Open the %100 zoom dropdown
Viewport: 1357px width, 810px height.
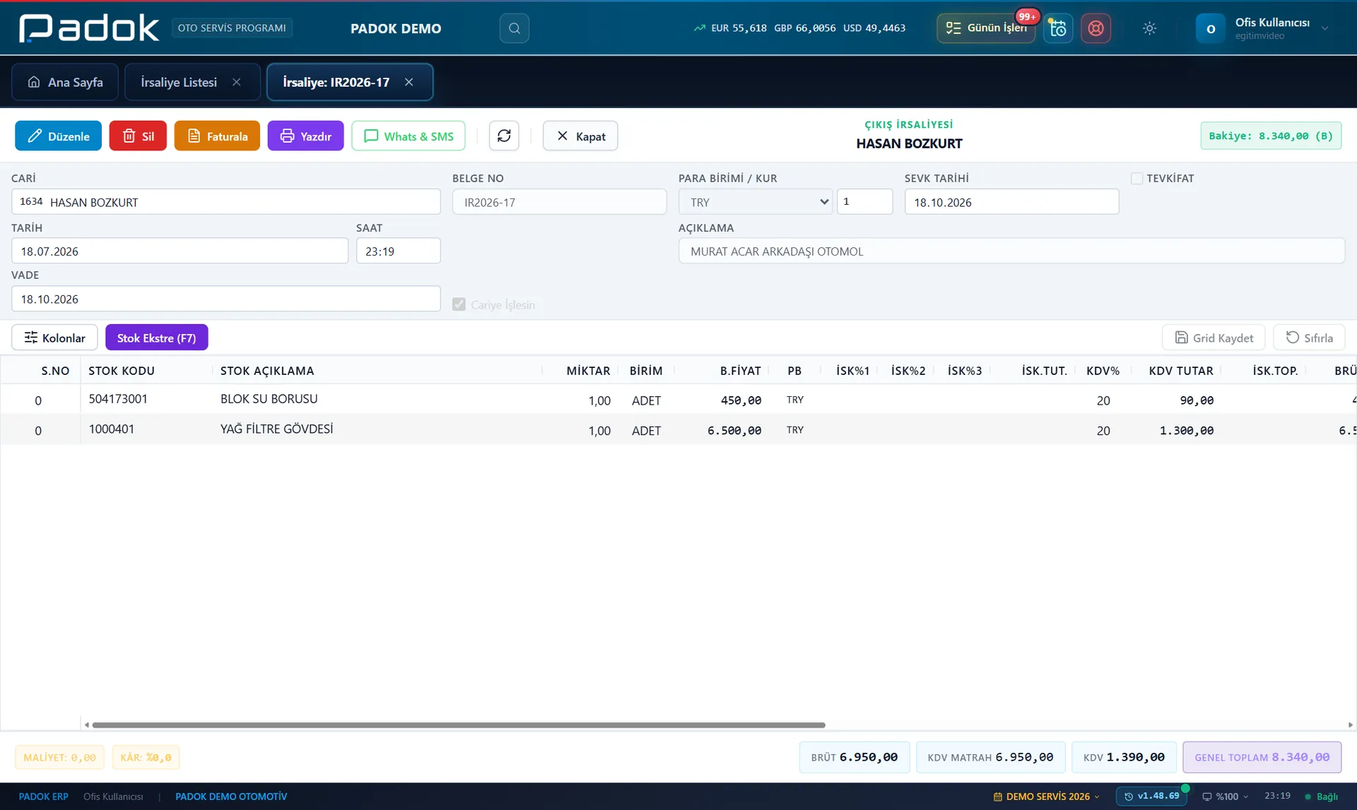point(1225,797)
